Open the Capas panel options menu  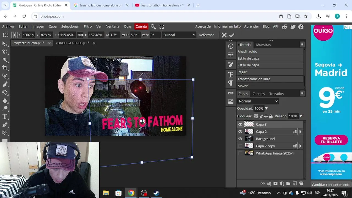pyautogui.click(x=302, y=94)
